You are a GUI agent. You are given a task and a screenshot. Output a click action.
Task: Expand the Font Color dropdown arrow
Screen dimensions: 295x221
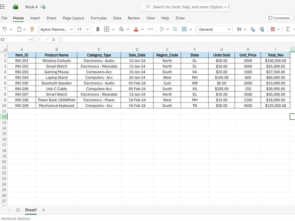(x=142, y=29)
